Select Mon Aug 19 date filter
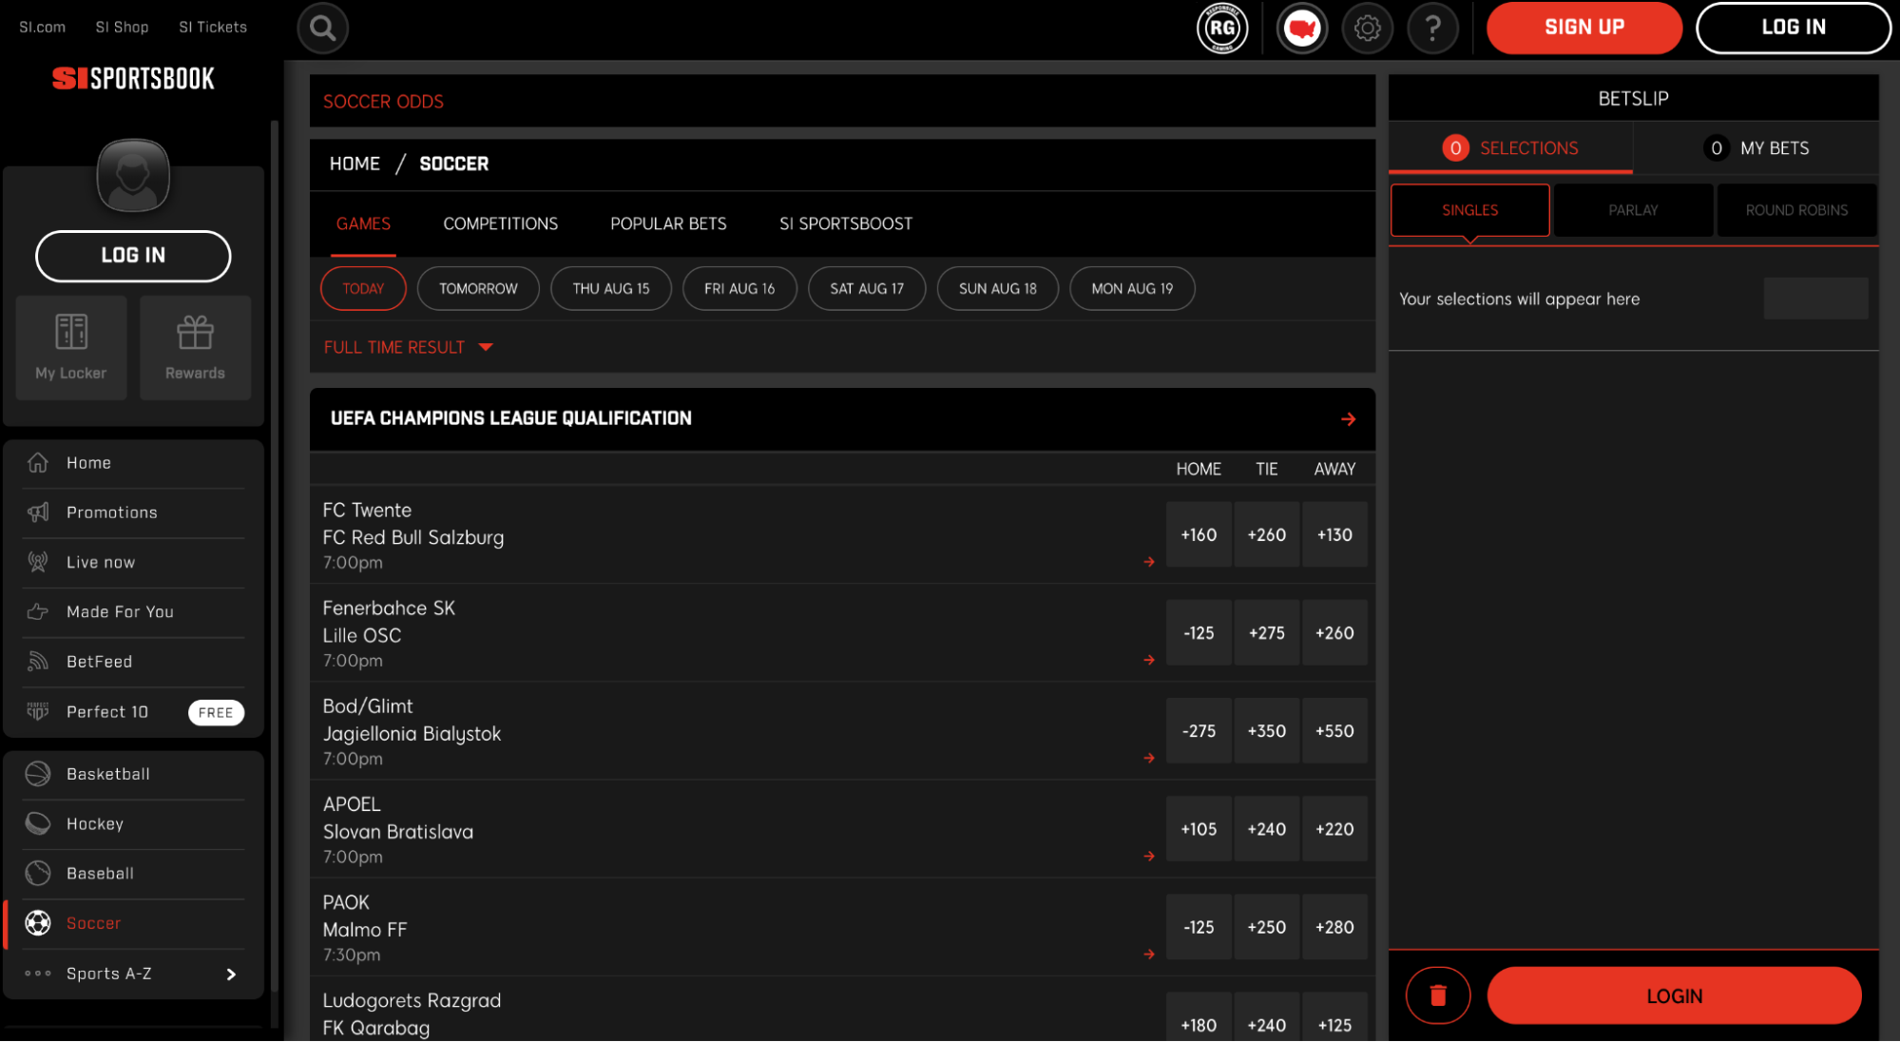Screen dimensions: 1900x1042 click(x=1132, y=289)
